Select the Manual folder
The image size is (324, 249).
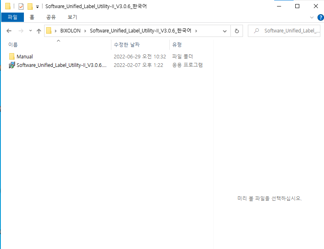[25, 56]
